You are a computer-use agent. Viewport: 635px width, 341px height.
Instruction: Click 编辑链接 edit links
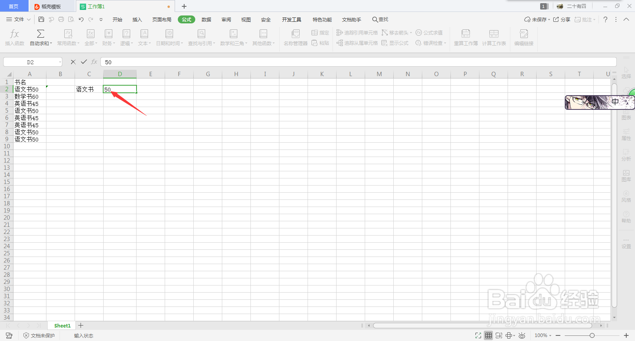tap(524, 38)
